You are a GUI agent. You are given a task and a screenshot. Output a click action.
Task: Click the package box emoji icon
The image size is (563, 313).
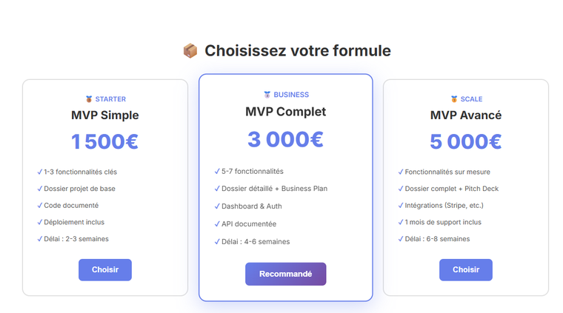coord(190,51)
